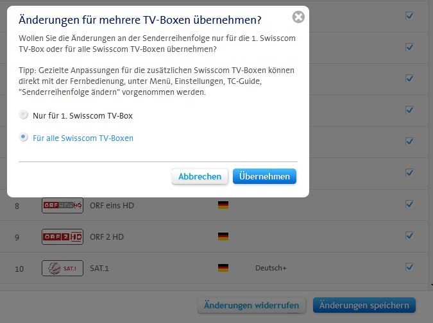The width and height of the screenshot is (433, 323).
Task: Click the German flag in ORF eins HD row
Action: (x=223, y=205)
